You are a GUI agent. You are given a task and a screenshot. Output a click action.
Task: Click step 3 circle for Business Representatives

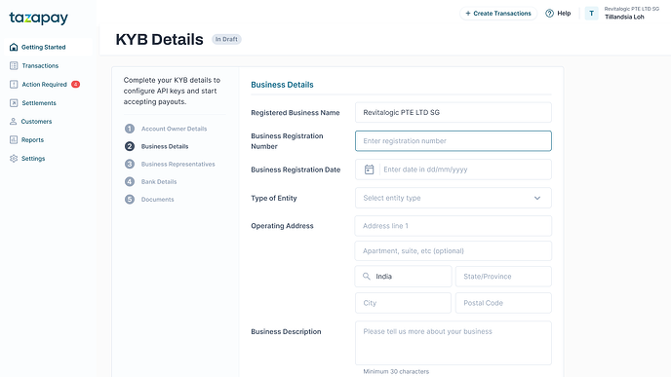point(130,164)
